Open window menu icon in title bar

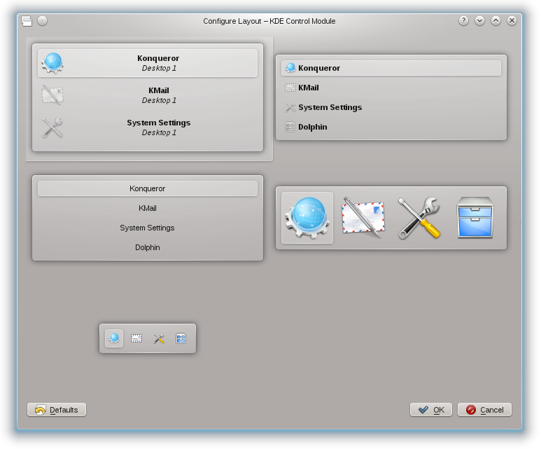tap(27, 21)
